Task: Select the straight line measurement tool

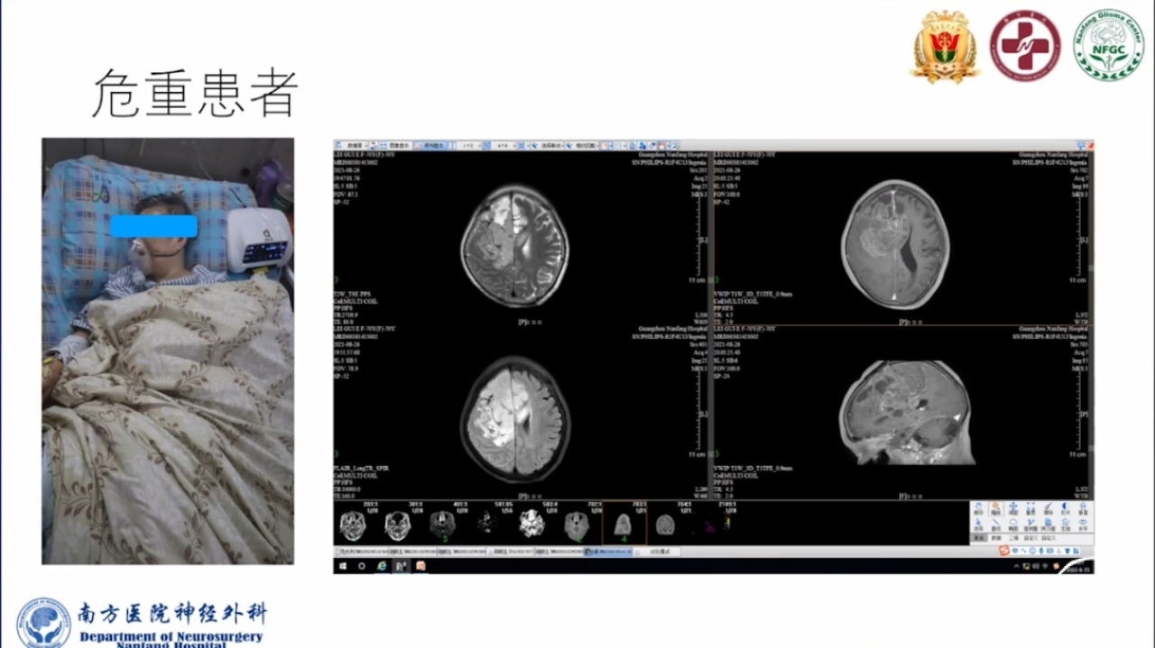Action: [x=996, y=524]
